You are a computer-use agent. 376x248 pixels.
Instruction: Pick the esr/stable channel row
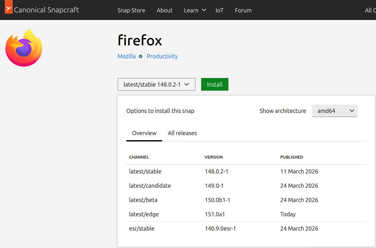[142, 229]
